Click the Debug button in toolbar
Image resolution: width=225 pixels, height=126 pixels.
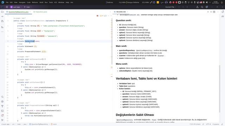point(183,7)
